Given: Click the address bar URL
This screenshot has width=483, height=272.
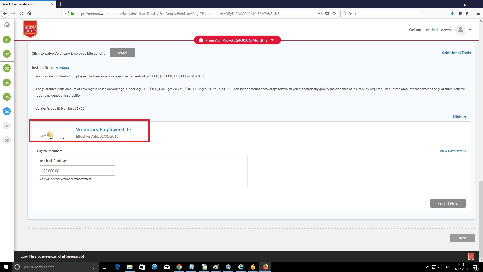Looking at the screenshot, I should 179,14.
